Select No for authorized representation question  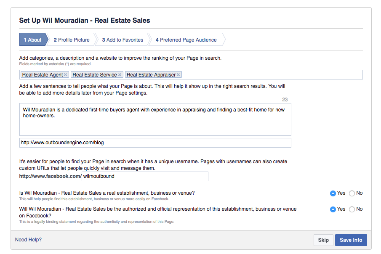(352, 209)
